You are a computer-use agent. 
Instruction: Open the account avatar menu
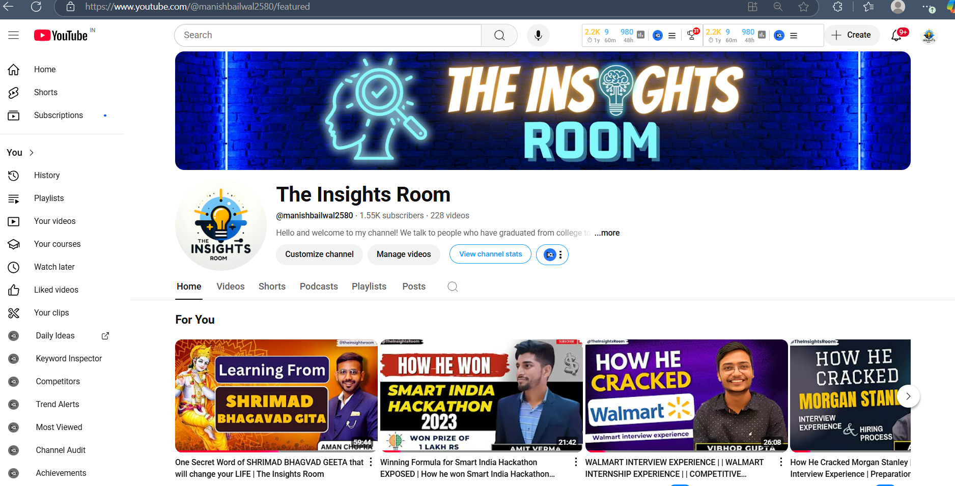(929, 35)
